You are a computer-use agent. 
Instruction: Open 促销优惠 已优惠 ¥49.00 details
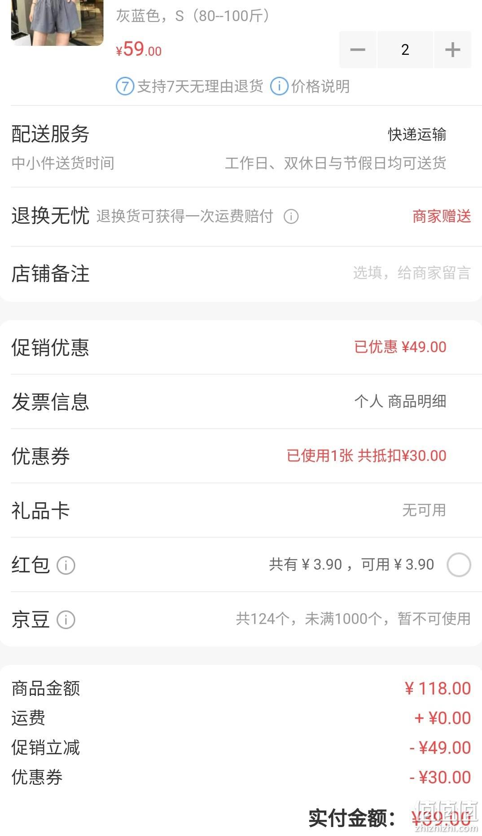241,347
